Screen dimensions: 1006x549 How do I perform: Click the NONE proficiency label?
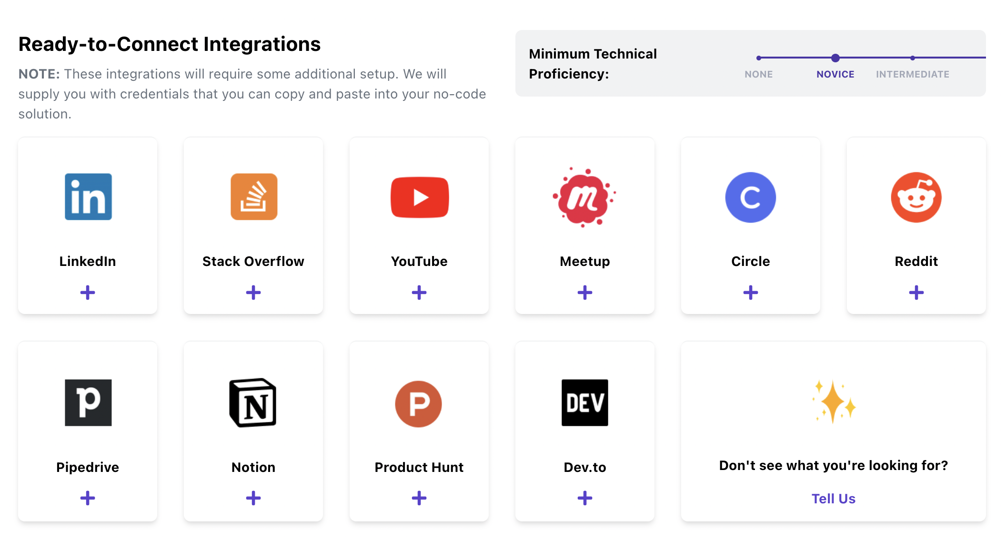click(x=759, y=74)
